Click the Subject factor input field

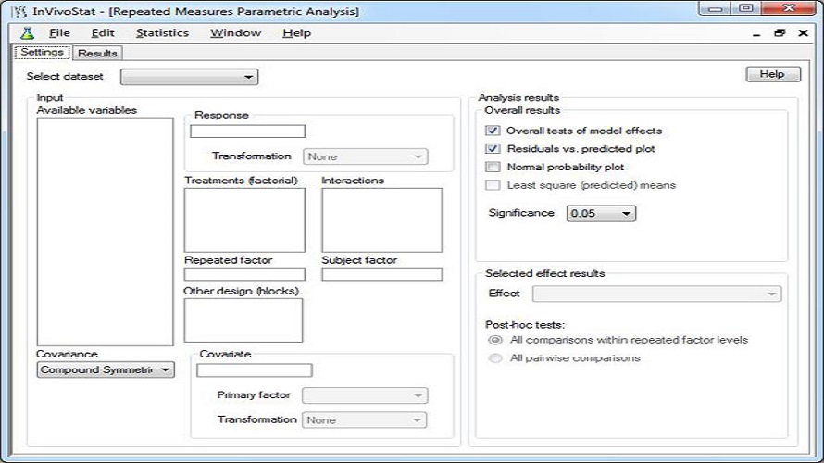coord(382,274)
